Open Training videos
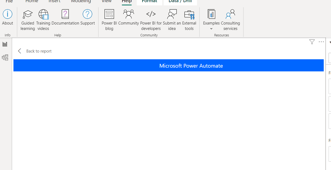Screen dimensions: 331x170 pyautogui.click(x=43, y=20)
